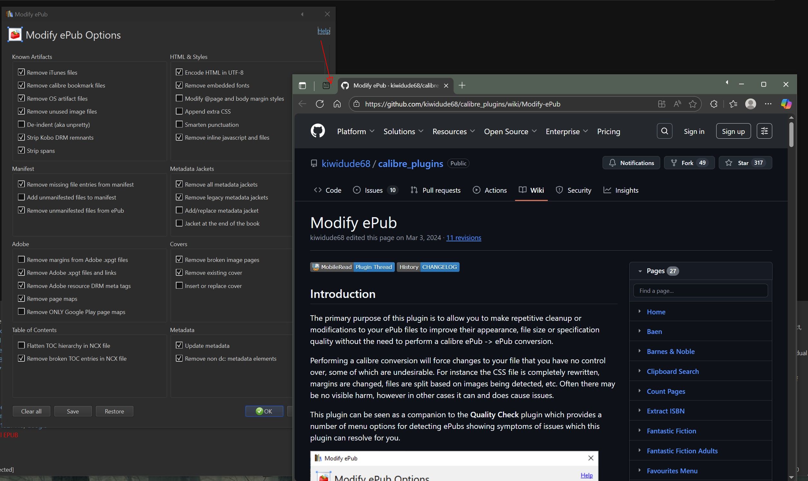Screen dimensions: 808x481
Task: Enable De-indent (aka unpretty) checkbox
Action: (21, 124)
